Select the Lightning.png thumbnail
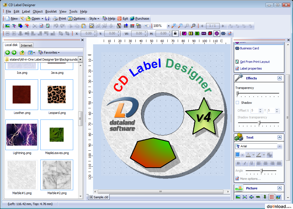The image size is (293, 209). (x=22, y=135)
